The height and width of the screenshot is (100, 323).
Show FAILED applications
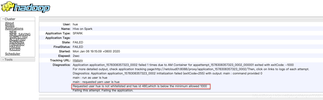15,47
